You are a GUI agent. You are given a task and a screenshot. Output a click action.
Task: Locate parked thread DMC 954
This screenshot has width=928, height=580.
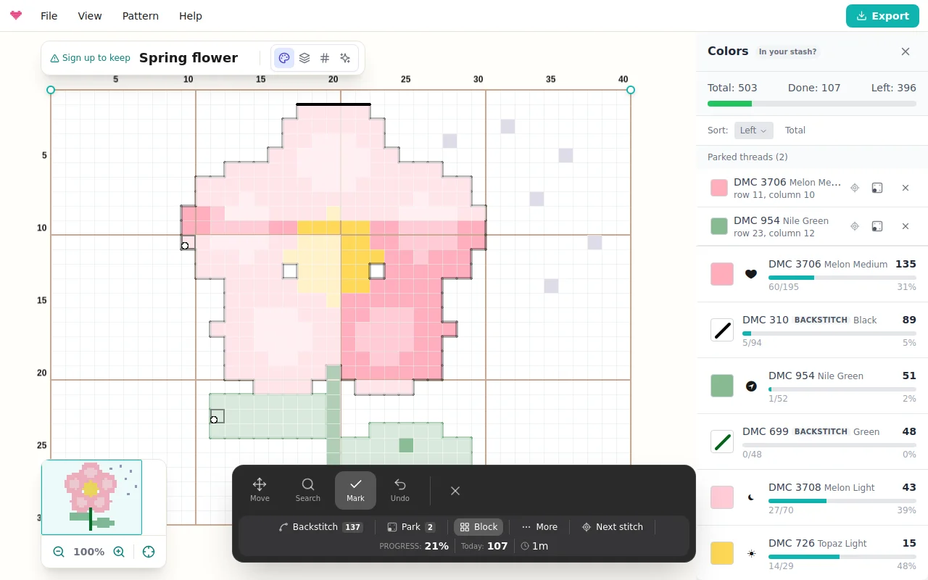(855, 226)
